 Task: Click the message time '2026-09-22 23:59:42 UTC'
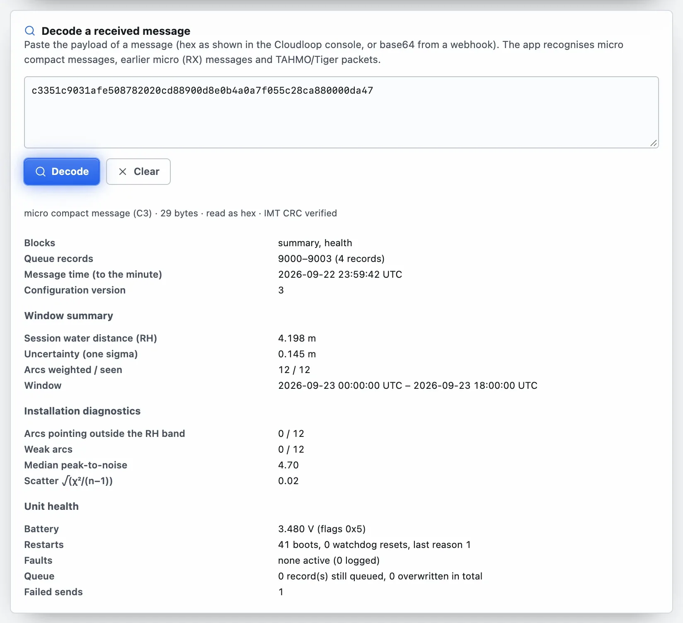pos(340,274)
